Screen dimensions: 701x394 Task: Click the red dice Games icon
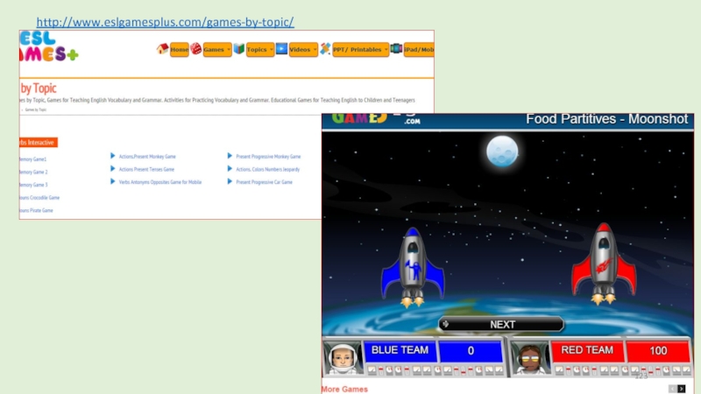(195, 49)
